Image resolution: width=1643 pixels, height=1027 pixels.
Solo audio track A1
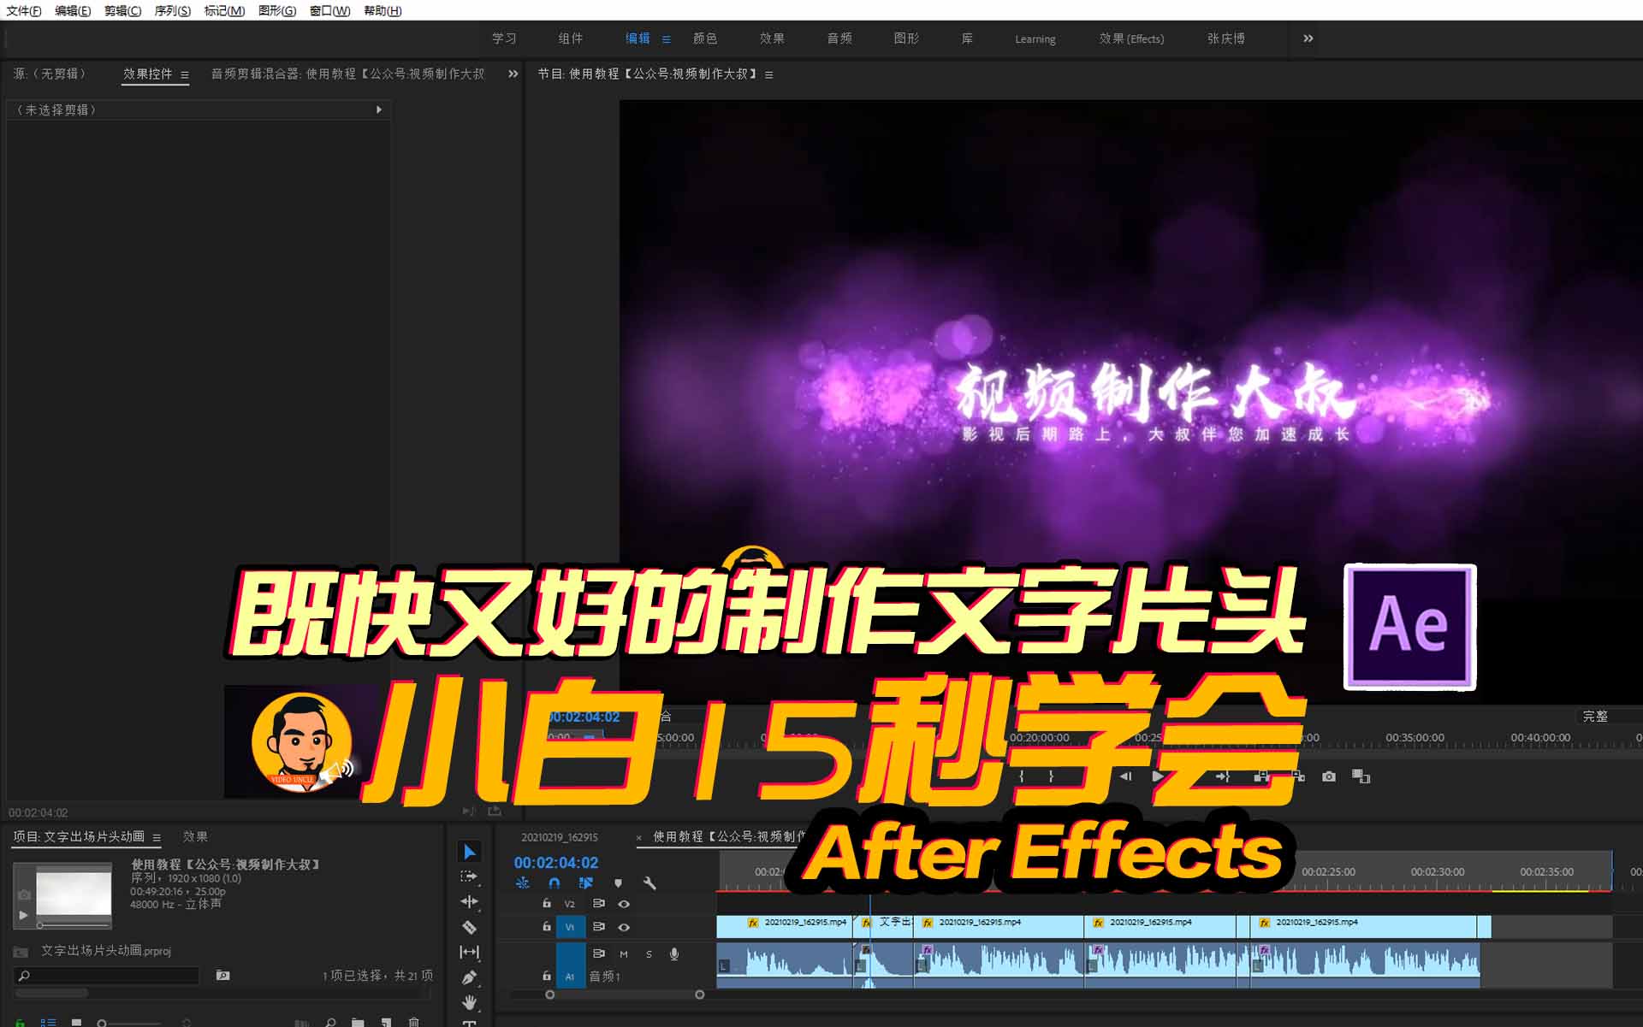pyautogui.click(x=649, y=953)
